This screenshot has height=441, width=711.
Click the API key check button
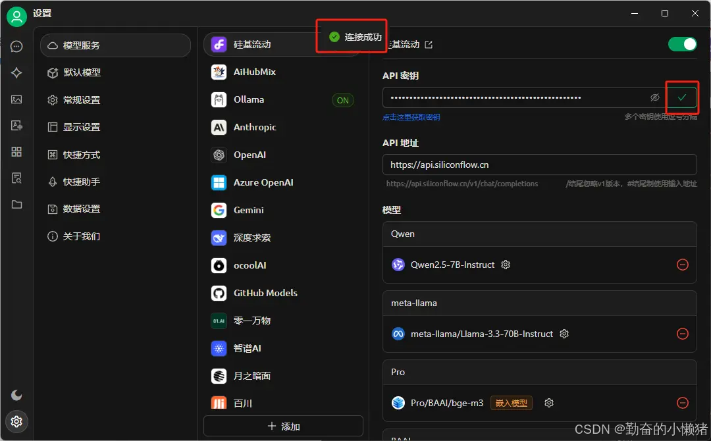coord(681,97)
